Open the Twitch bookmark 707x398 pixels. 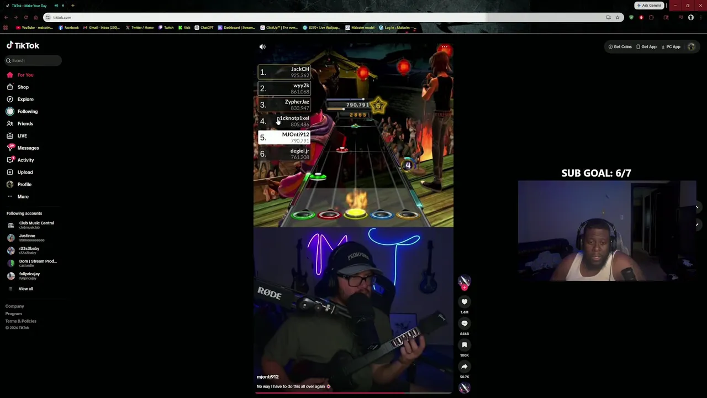click(x=166, y=28)
